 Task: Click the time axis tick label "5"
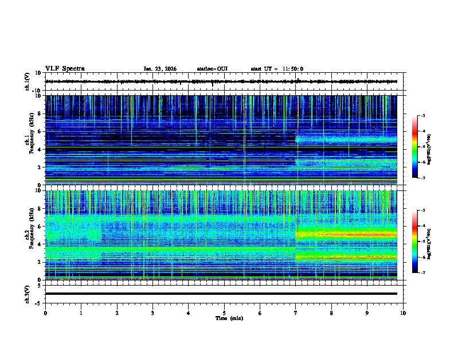tap(224, 313)
